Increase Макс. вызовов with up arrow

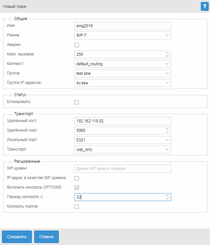point(167,52)
